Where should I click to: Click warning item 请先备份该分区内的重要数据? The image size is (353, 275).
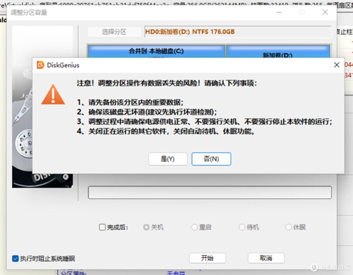click(130, 102)
